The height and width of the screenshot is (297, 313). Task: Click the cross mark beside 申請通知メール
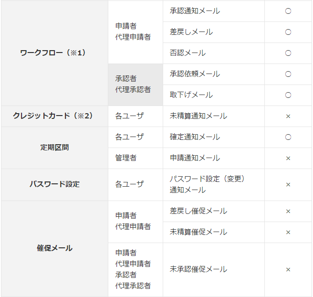coord(288,158)
